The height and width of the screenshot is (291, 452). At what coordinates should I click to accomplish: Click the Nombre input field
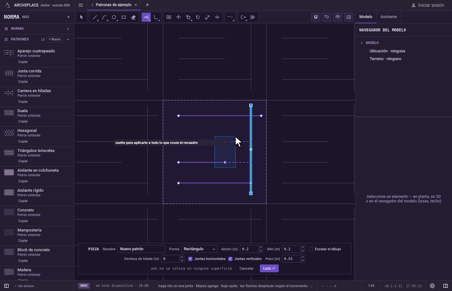pyautogui.click(x=141, y=249)
